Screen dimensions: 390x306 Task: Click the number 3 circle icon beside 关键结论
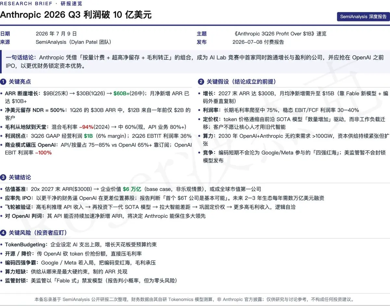pos(3,177)
